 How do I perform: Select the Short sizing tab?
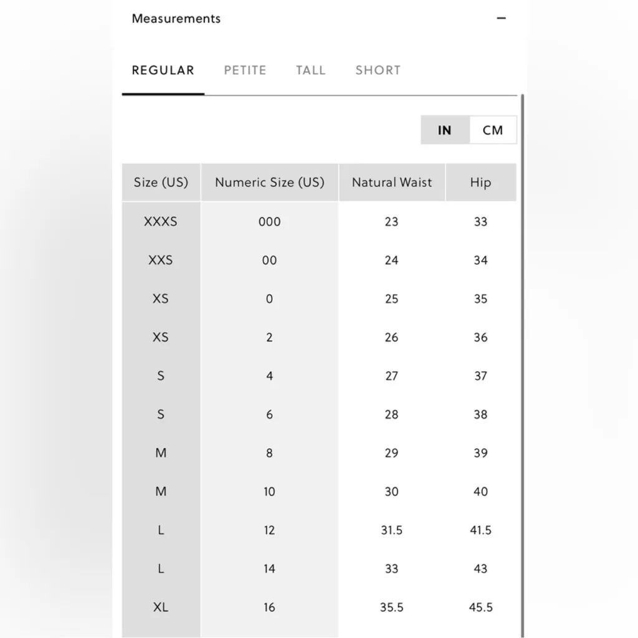(x=378, y=70)
